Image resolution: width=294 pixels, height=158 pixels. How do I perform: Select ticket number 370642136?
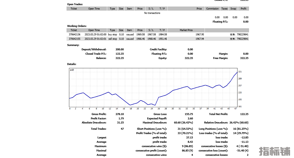click(74, 35)
